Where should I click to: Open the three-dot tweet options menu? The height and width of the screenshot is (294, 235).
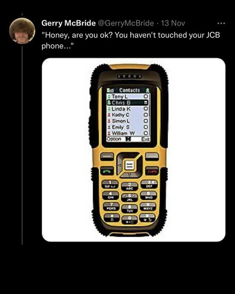click(x=221, y=24)
